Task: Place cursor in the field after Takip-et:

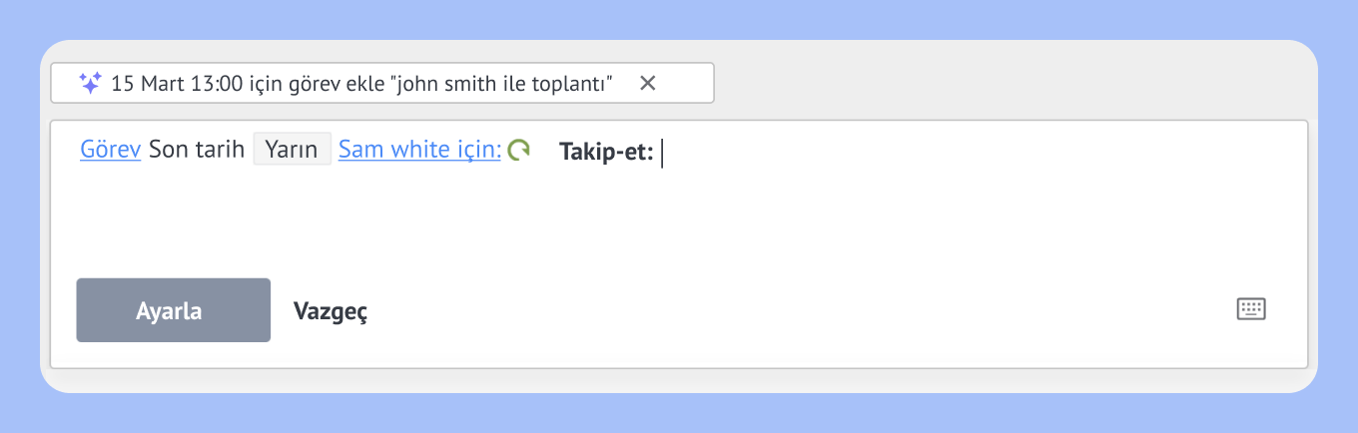Action: coord(899,152)
